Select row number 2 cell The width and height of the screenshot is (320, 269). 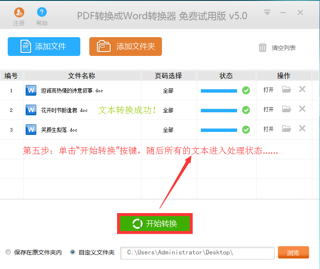click(12, 110)
